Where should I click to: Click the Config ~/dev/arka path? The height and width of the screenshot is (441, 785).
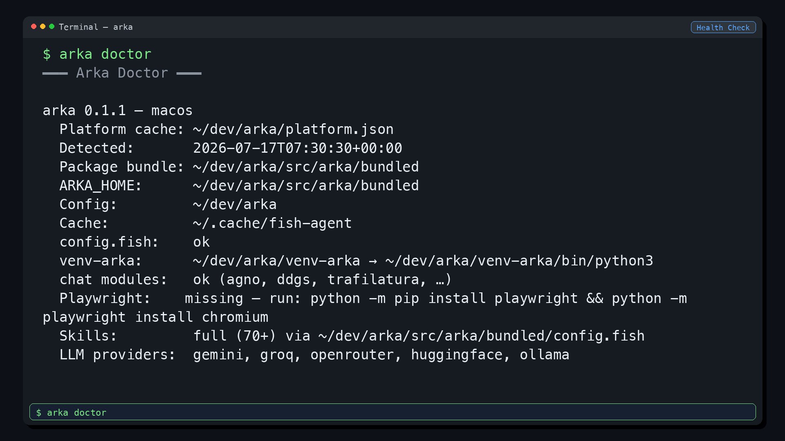click(235, 204)
